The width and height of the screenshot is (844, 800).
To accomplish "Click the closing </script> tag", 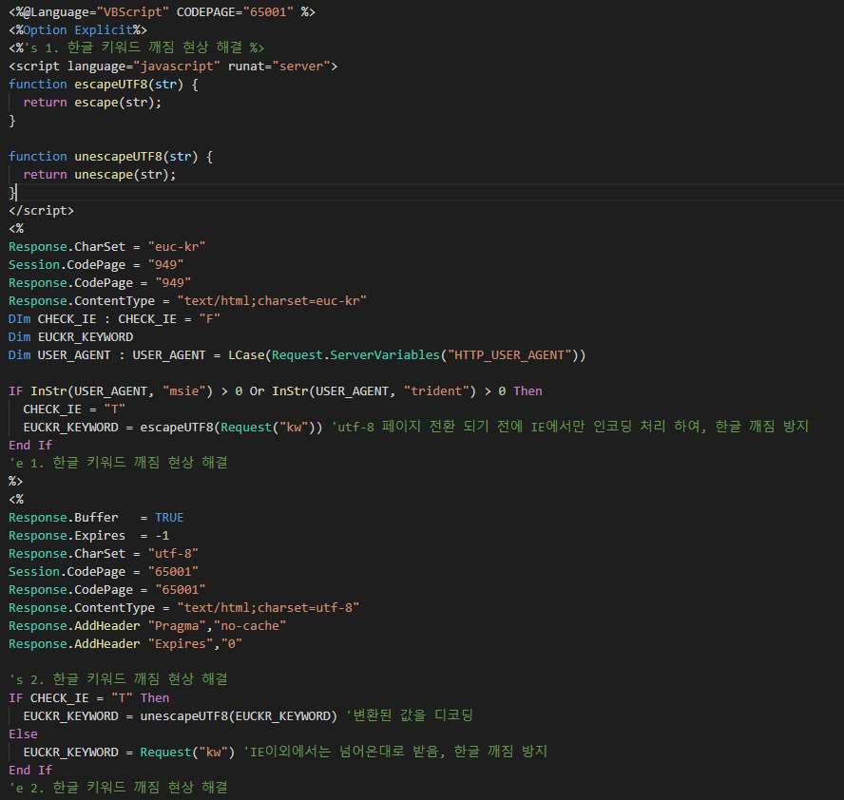I will [42, 210].
